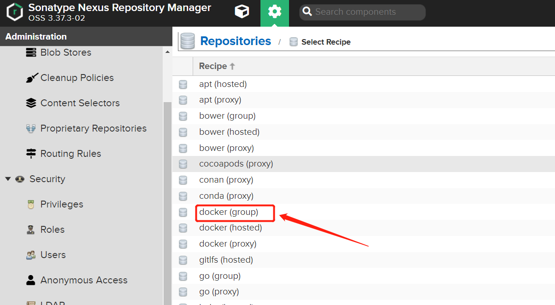555x305 pixels.
Task: Open Anonymous Access in the sidebar
Action: coord(84,280)
